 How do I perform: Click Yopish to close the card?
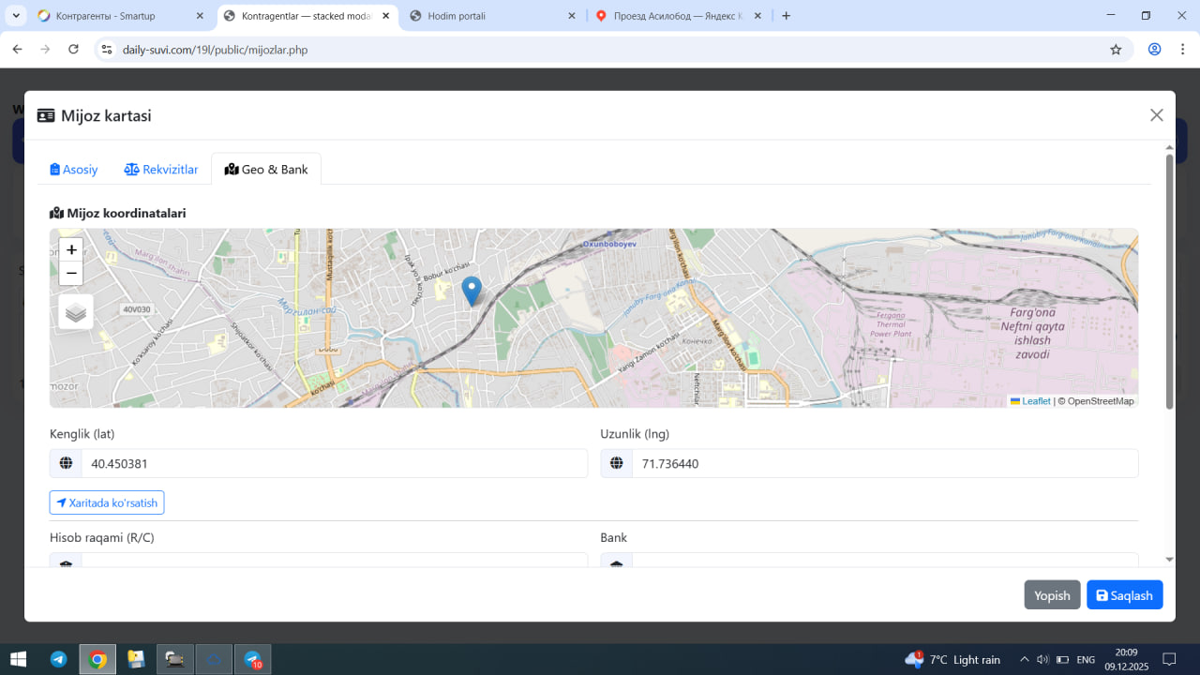coord(1052,595)
